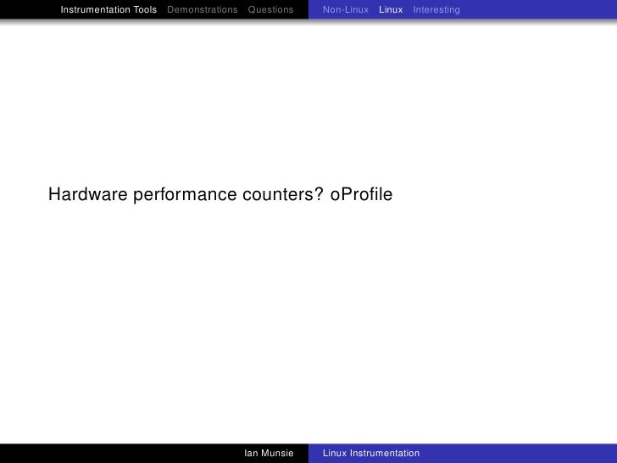Select the Non-Linux subsection

346,9
